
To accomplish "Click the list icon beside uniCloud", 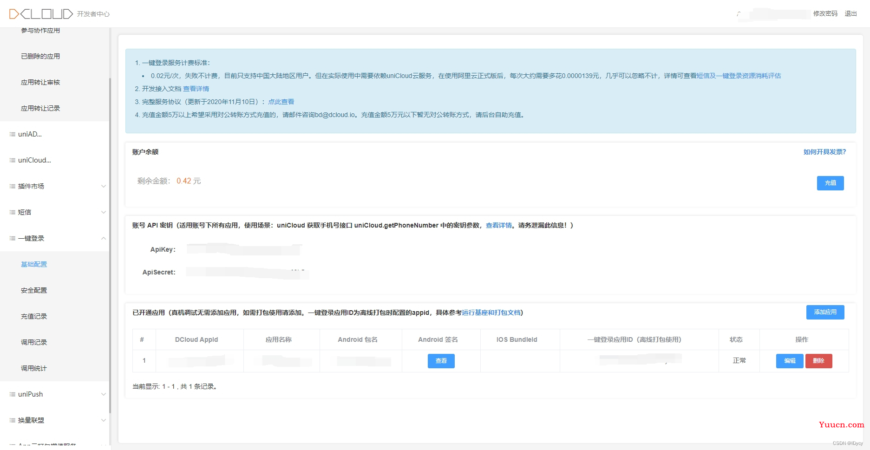I will tap(13, 160).
